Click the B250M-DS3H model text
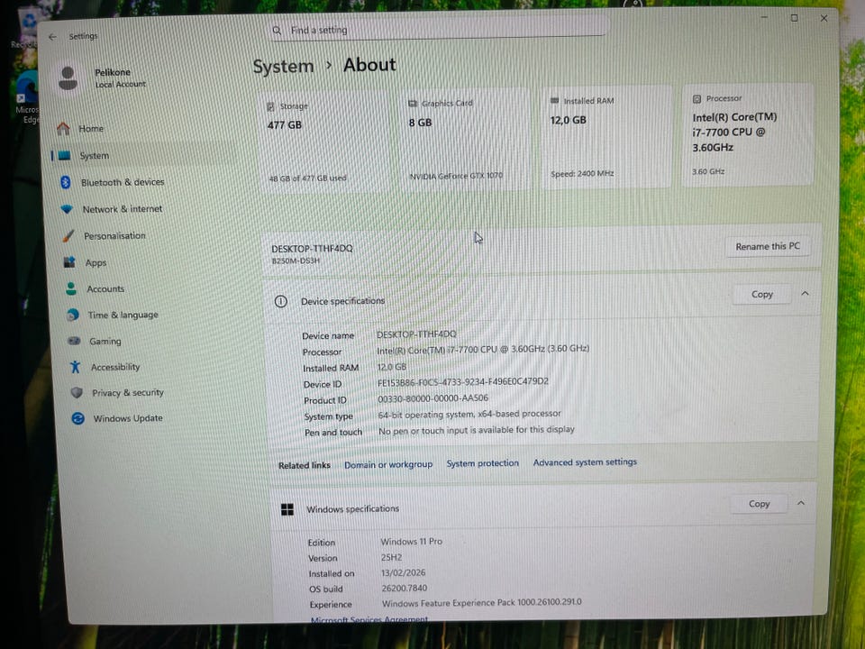This screenshot has height=649, width=865. [x=296, y=261]
